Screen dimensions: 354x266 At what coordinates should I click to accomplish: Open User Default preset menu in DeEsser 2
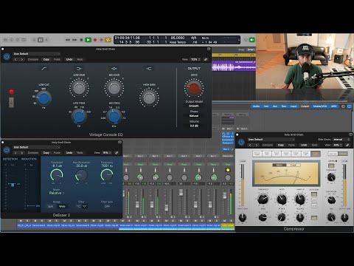pyautogui.click(x=36, y=147)
